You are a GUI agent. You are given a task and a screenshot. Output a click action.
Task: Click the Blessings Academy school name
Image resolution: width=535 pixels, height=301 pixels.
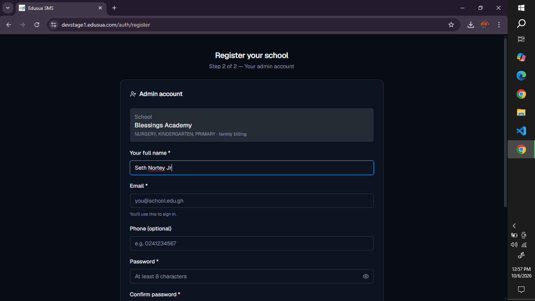163,125
